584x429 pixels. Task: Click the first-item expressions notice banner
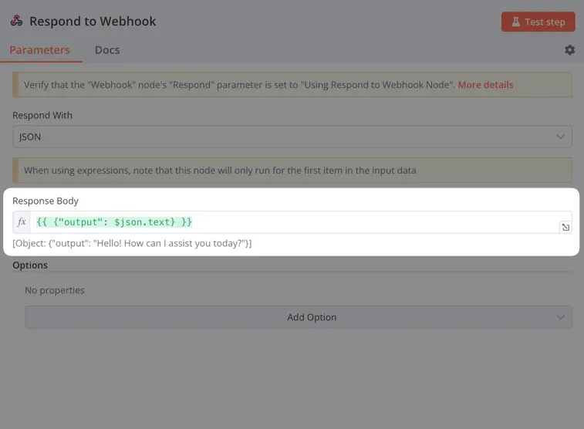292,171
